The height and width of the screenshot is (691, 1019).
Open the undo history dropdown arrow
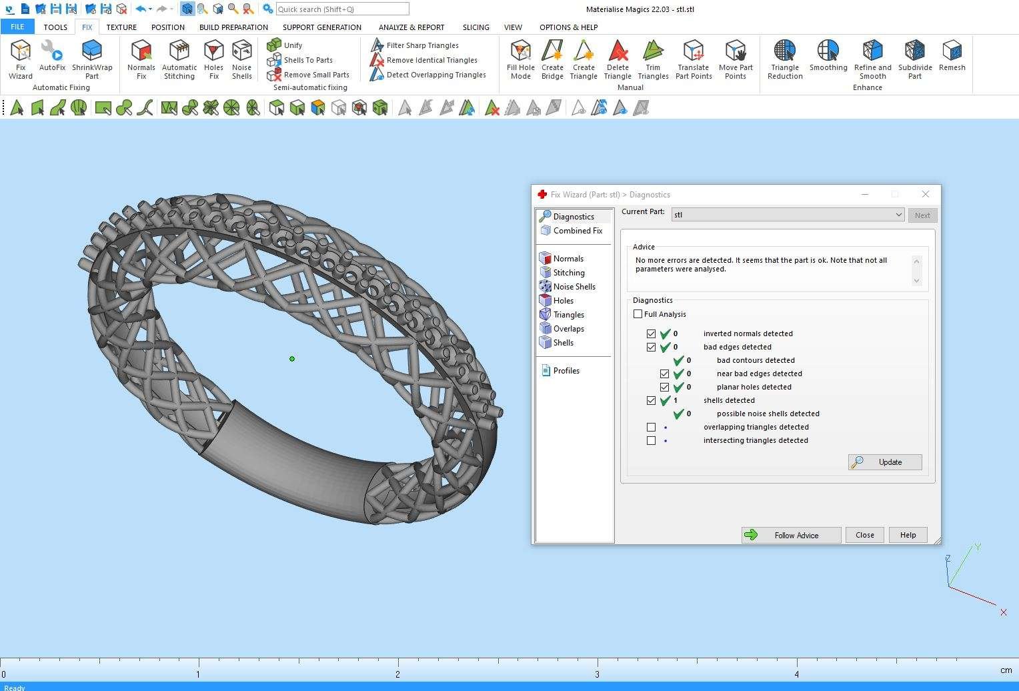151,9
